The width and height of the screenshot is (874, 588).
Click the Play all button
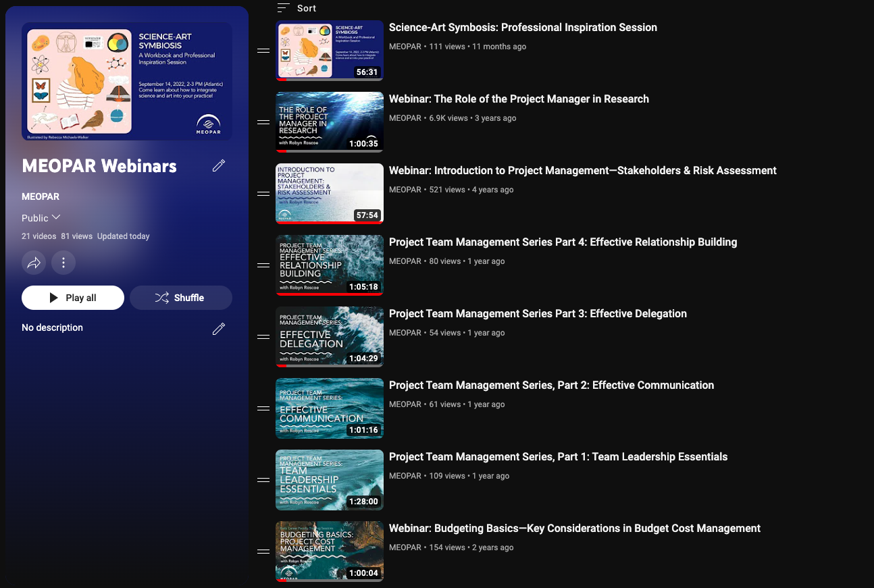coord(73,298)
